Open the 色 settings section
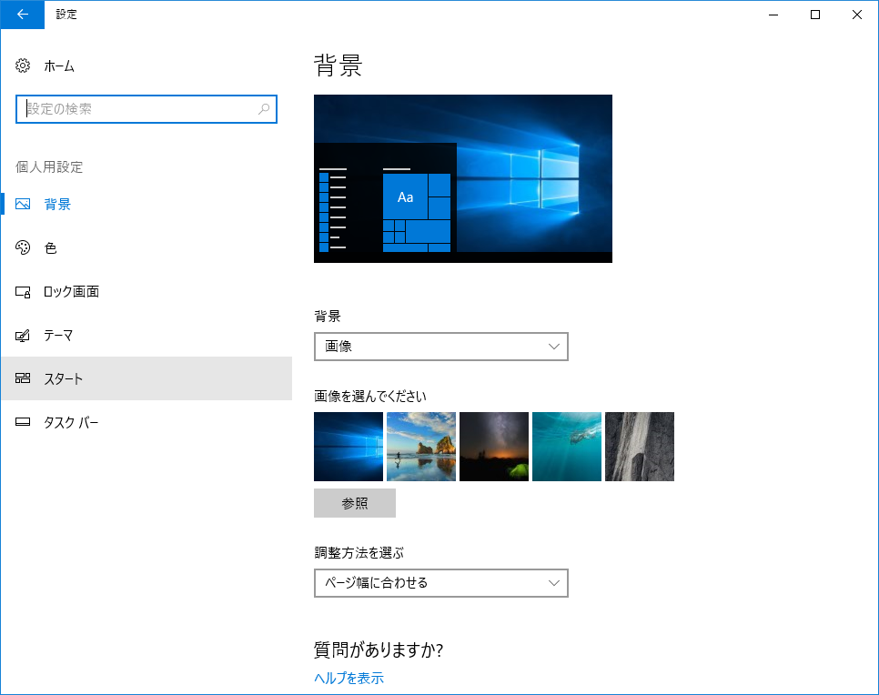Image resolution: width=879 pixels, height=695 pixels. click(146, 247)
